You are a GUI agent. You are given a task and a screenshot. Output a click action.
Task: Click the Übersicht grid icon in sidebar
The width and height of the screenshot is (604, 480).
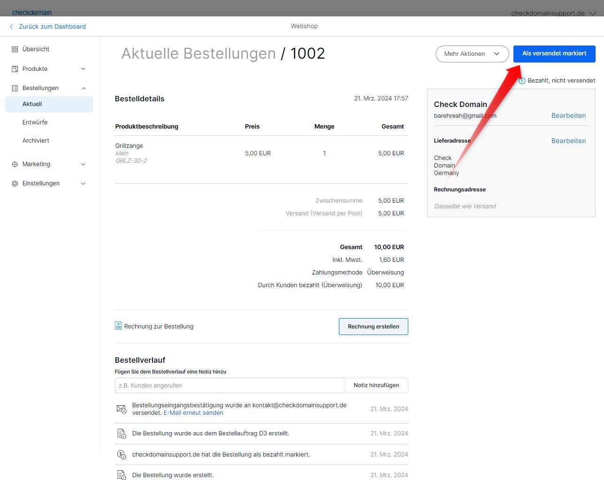15,49
